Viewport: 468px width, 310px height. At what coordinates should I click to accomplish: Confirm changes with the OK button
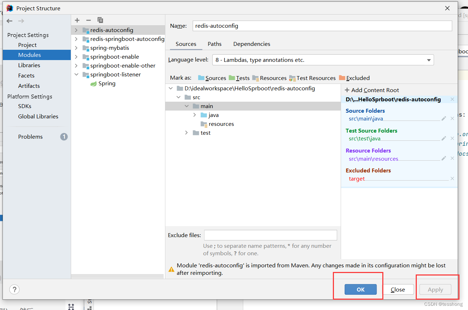pyautogui.click(x=360, y=289)
